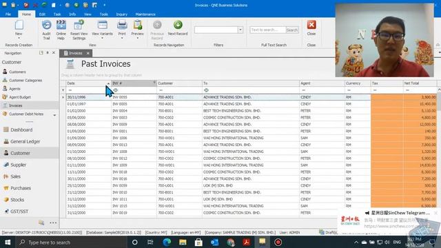Click the New record icon
This screenshot has width=441, height=248.
click(19, 25)
